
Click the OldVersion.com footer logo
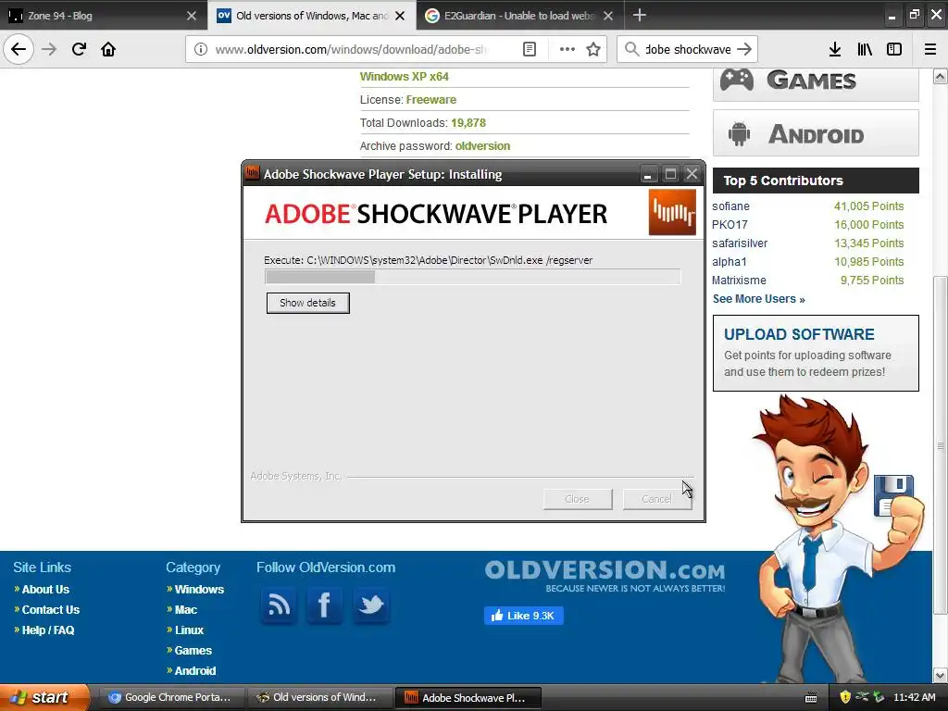[605, 576]
